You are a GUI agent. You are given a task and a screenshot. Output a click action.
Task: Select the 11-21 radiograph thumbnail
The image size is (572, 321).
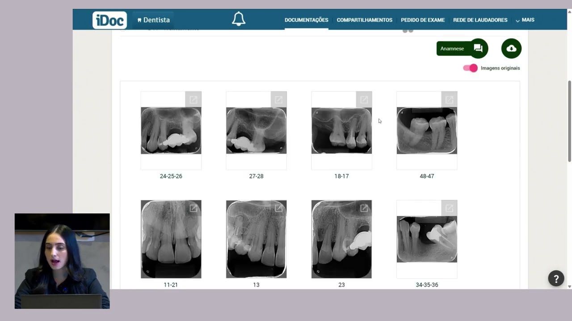171,239
